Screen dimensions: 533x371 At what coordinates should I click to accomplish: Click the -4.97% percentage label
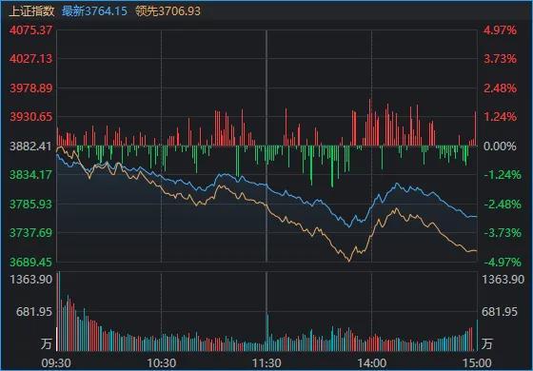503,262
